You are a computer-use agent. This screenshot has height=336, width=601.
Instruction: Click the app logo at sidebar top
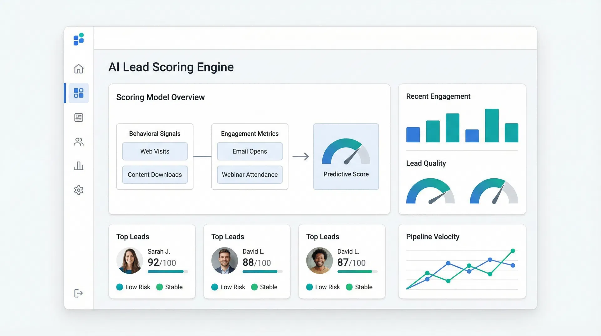pyautogui.click(x=78, y=39)
